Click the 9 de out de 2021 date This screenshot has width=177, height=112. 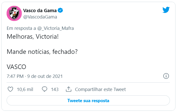coord(45,76)
